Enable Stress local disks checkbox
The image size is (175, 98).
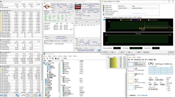coord(105,13)
